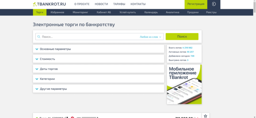Switch to the Календарь tab
The height and width of the screenshot is (118, 256).
[x=151, y=12]
